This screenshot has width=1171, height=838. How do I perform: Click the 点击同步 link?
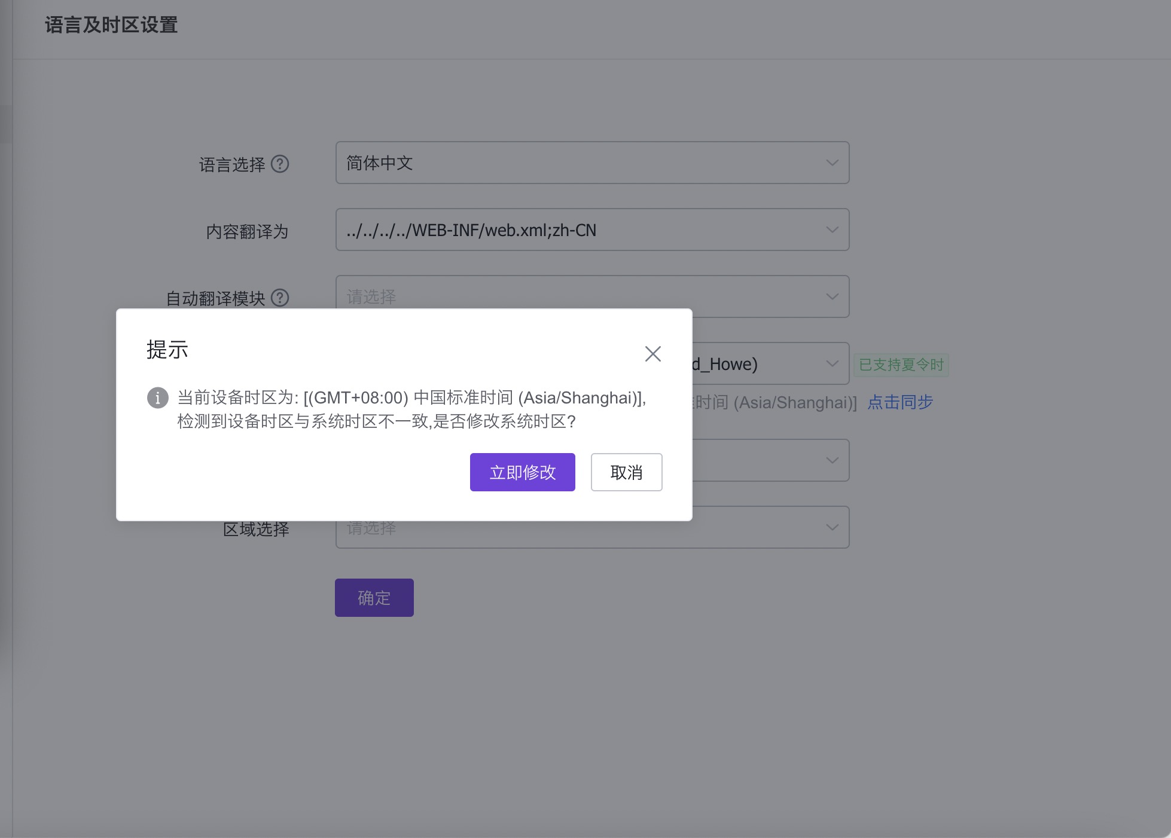pyautogui.click(x=900, y=402)
